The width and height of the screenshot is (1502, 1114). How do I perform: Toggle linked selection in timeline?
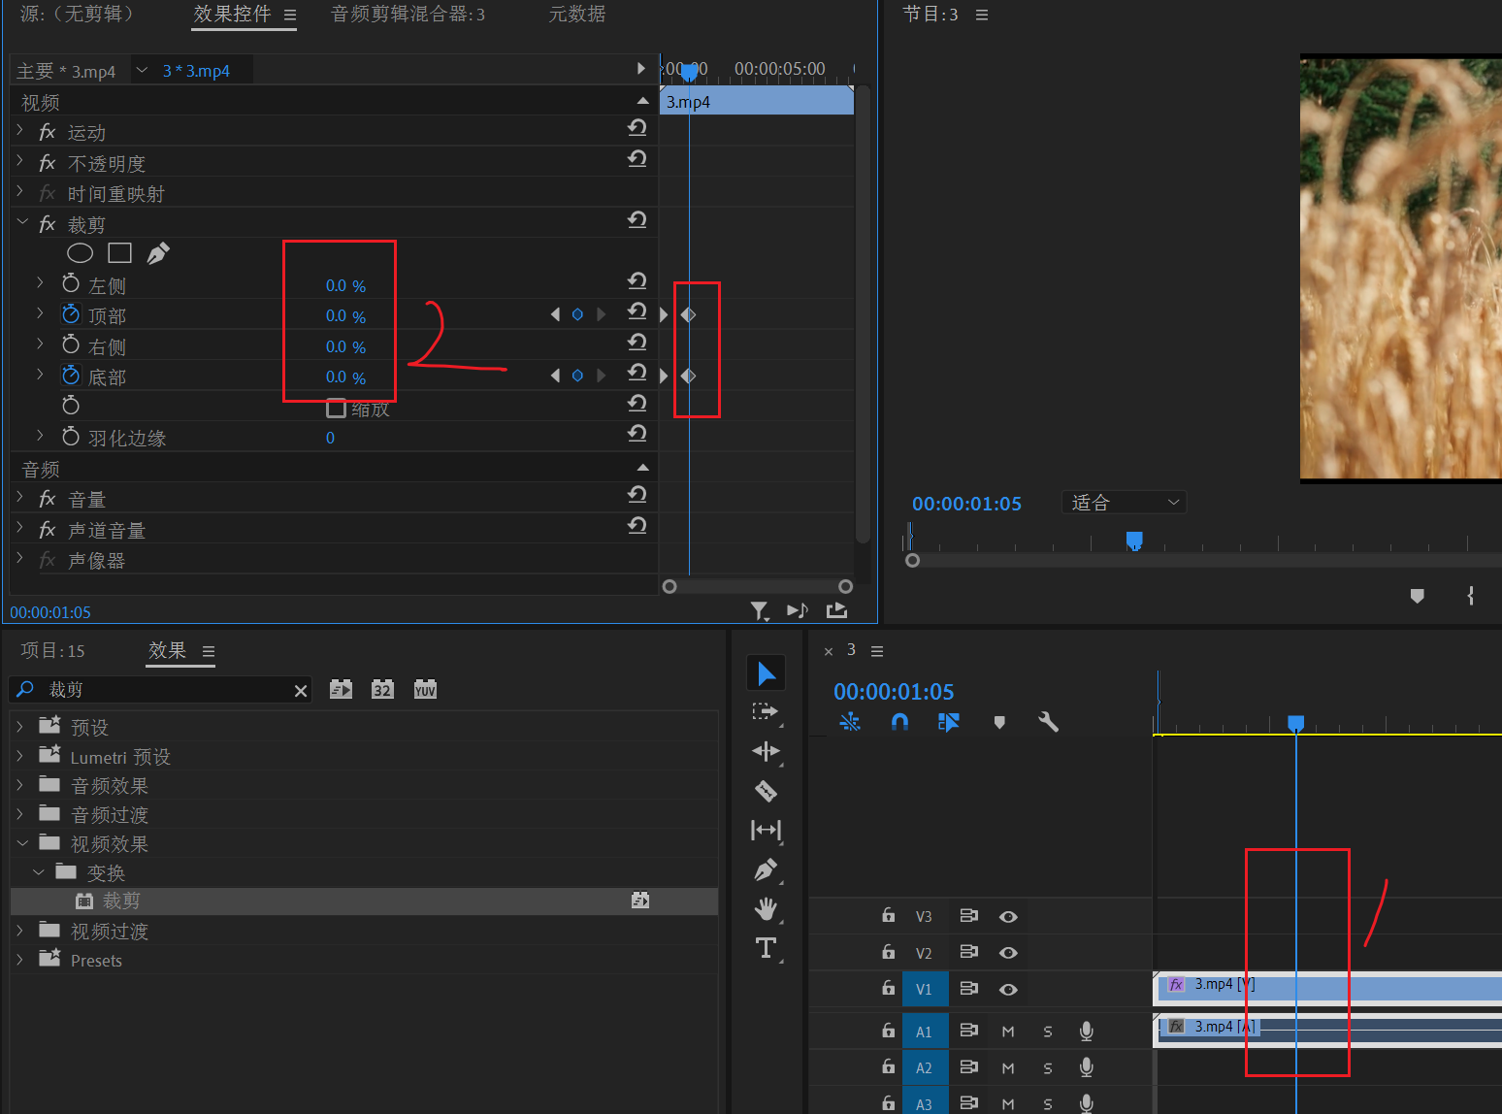(949, 722)
